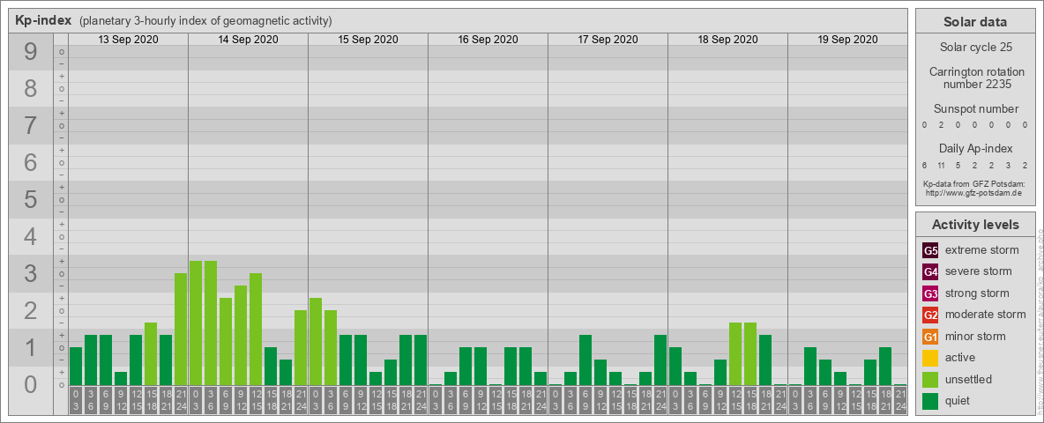Viewport: 1044px width, 423px height.
Task: Select the Solar cycle 25 text
Action: click(x=974, y=48)
